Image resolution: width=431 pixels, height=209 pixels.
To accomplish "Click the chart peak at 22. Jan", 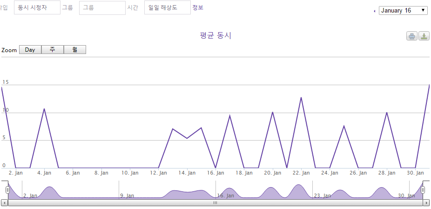I will tap(301, 98).
